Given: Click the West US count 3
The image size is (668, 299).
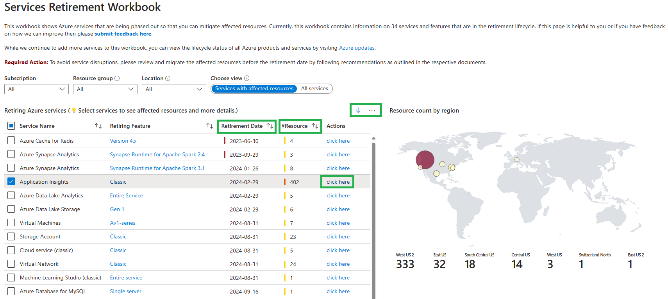Looking at the screenshot, I should [x=550, y=264].
